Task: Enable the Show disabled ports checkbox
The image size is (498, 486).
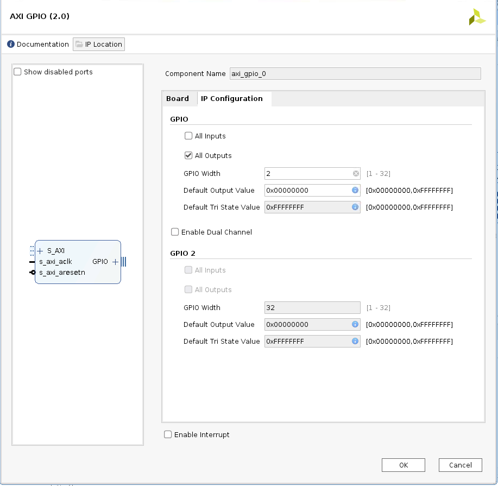Action: point(18,72)
